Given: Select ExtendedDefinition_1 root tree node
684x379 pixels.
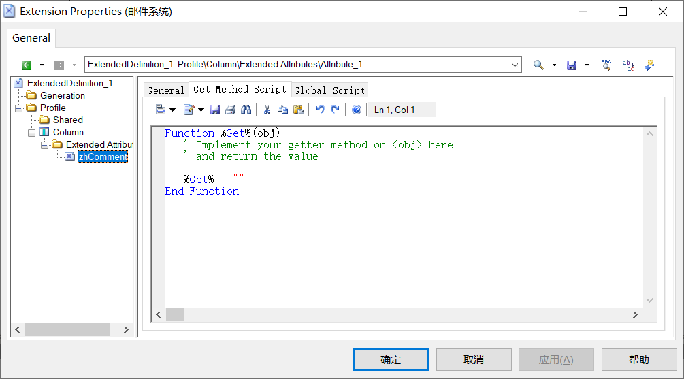Looking at the screenshot, I should [70, 83].
